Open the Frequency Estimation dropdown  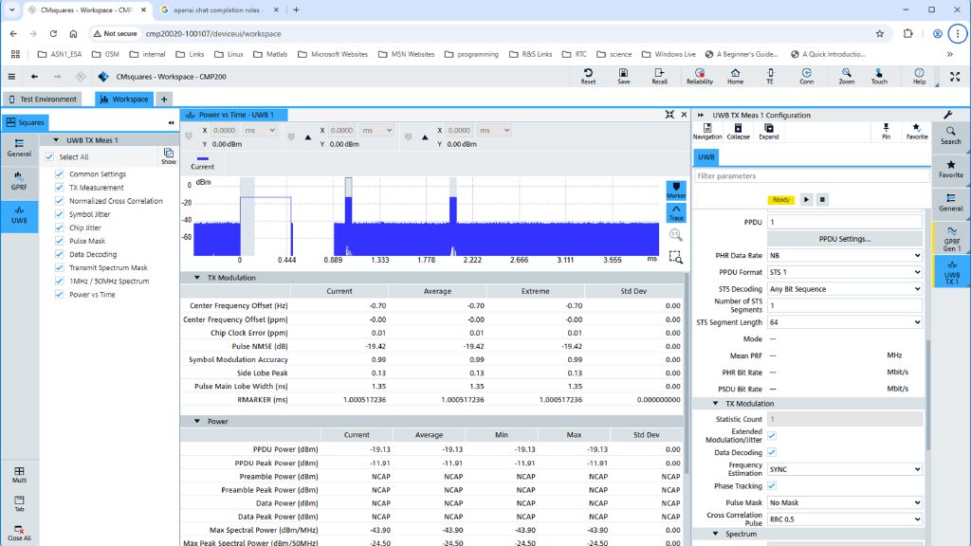tap(844, 469)
